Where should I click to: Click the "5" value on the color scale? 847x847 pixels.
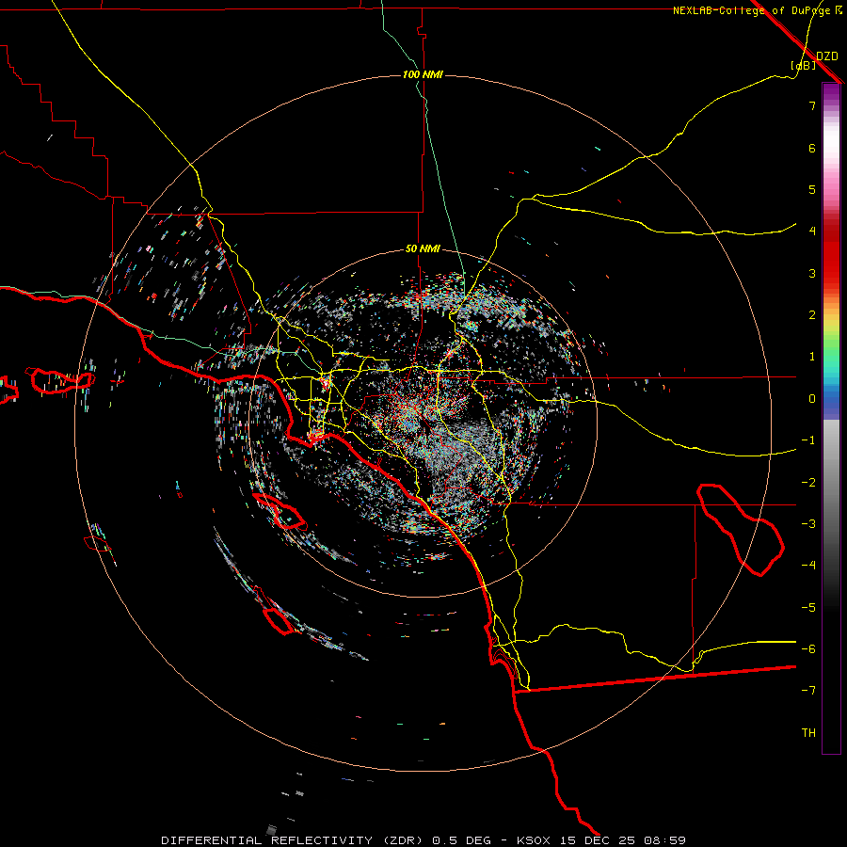(x=812, y=189)
